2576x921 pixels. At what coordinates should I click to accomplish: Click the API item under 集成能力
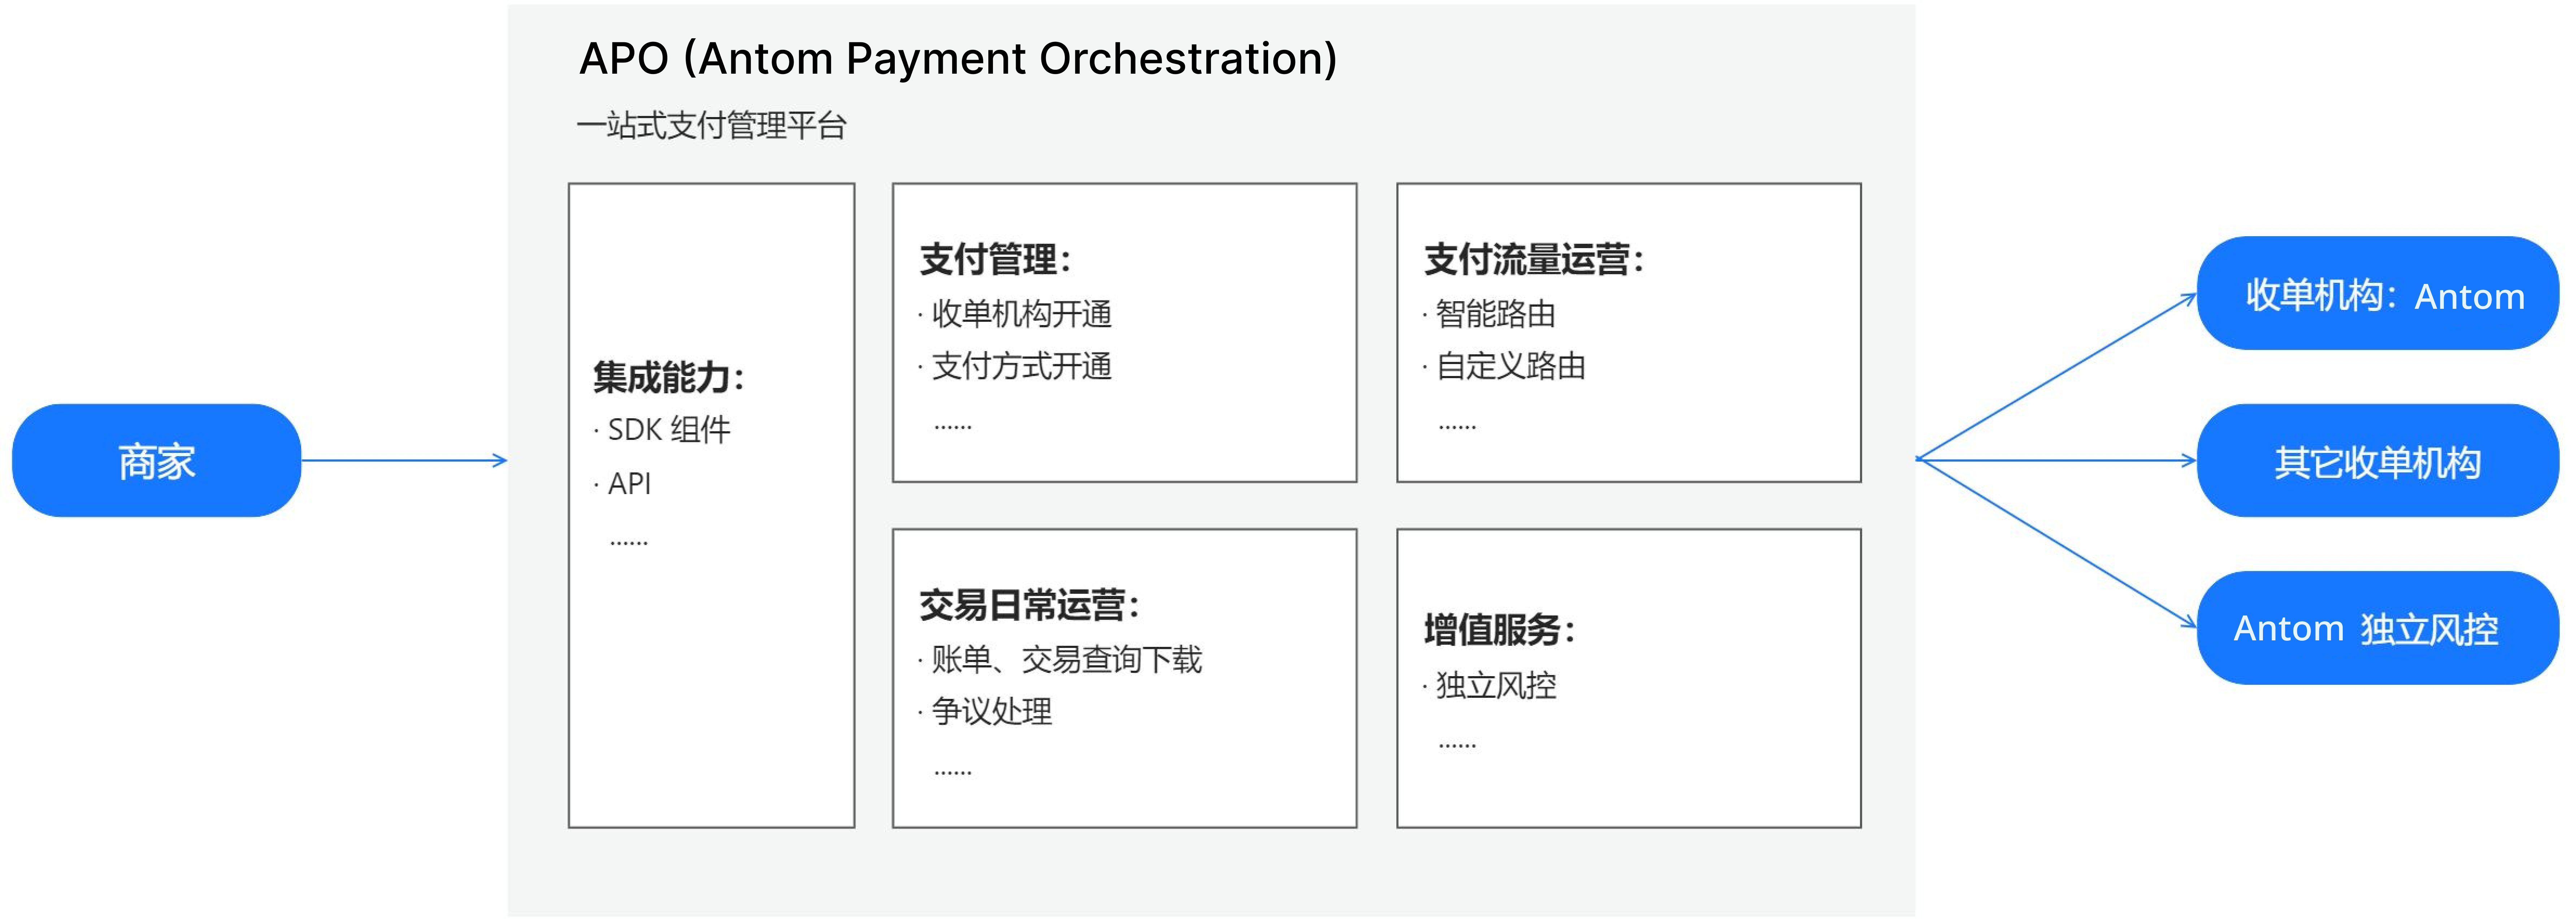click(629, 484)
